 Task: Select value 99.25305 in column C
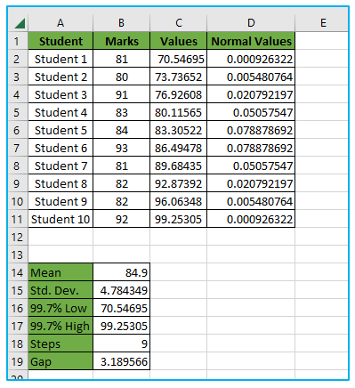coord(179,219)
